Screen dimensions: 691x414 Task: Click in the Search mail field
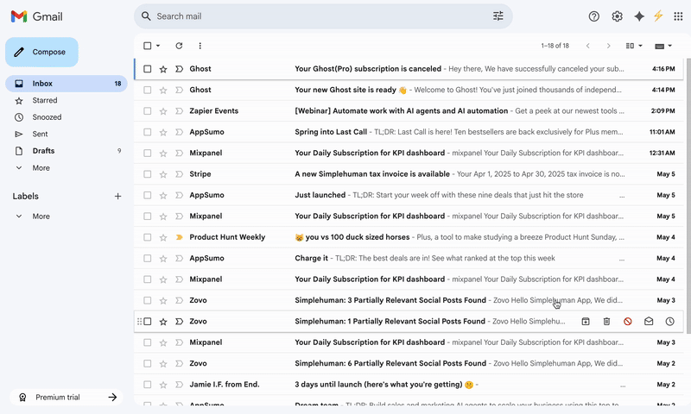click(x=321, y=16)
